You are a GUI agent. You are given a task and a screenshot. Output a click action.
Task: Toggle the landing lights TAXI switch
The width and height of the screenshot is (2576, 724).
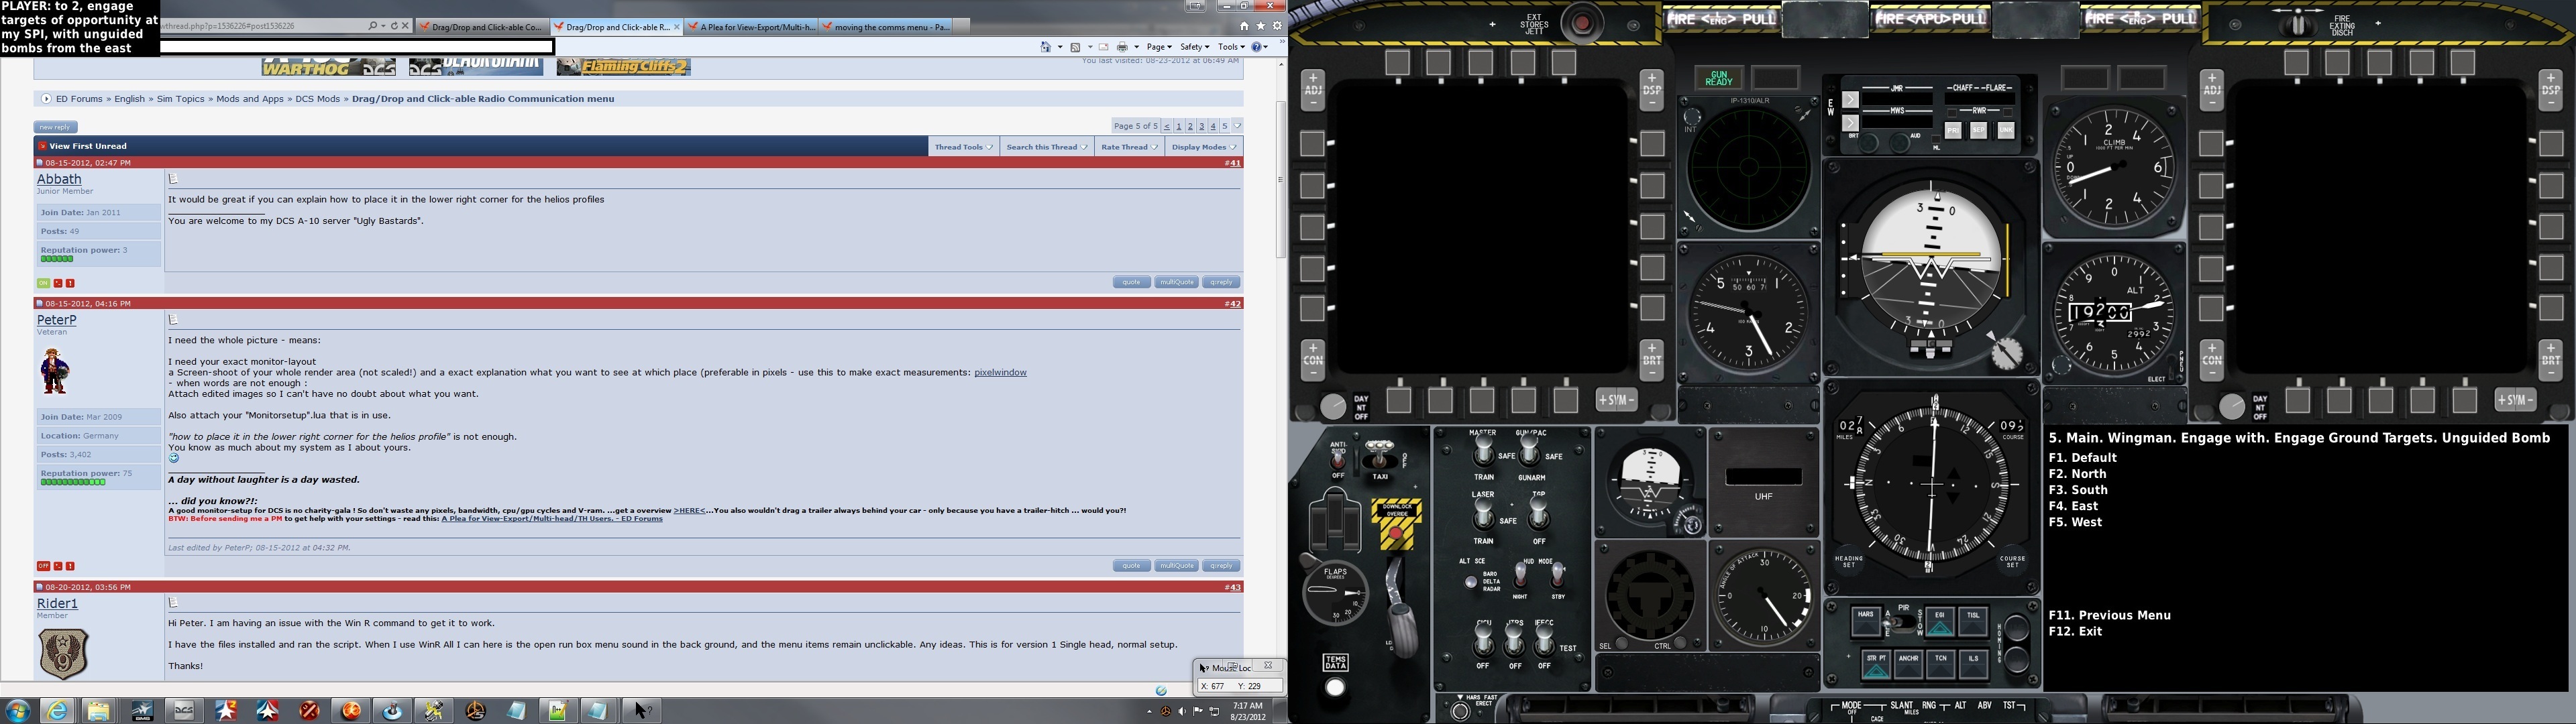pos(1380,456)
